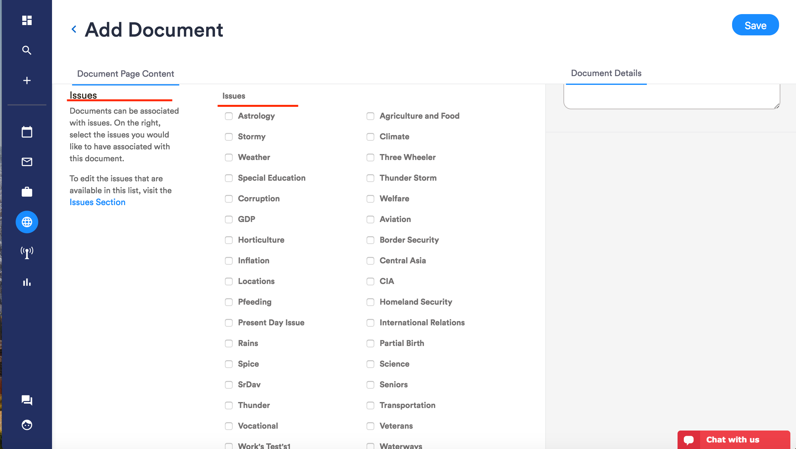796x449 pixels.
Task: Click the user face avatar icon
Action: pyautogui.click(x=27, y=425)
